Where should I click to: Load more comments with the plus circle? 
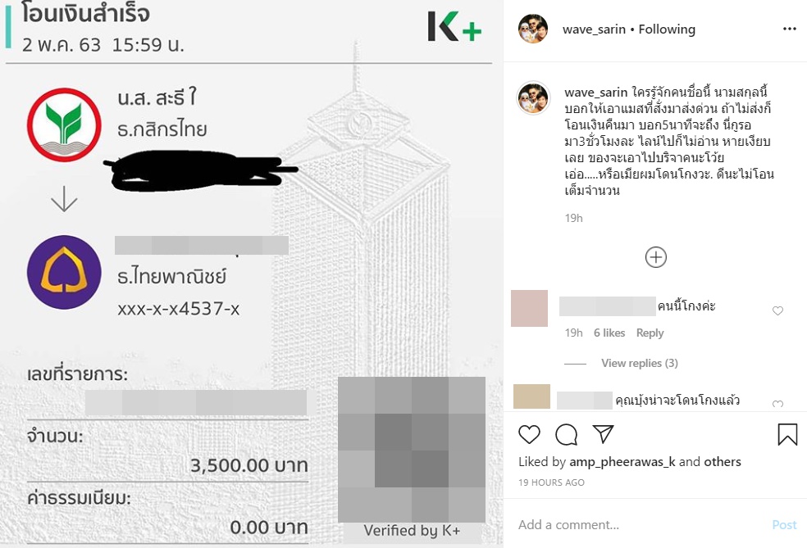pyautogui.click(x=656, y=257)
